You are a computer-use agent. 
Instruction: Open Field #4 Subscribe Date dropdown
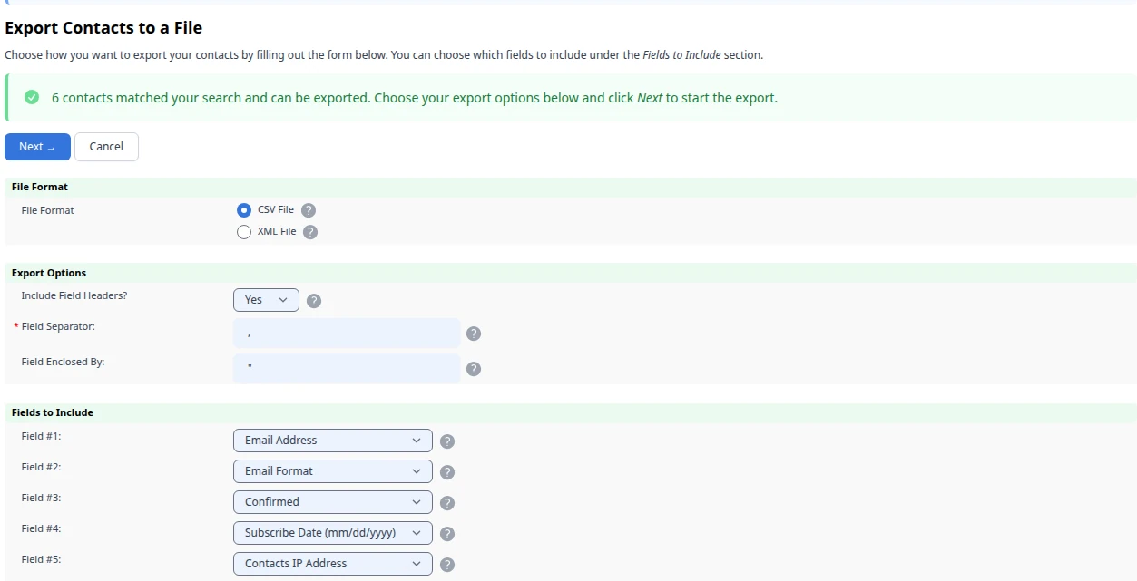coord(333,533)
